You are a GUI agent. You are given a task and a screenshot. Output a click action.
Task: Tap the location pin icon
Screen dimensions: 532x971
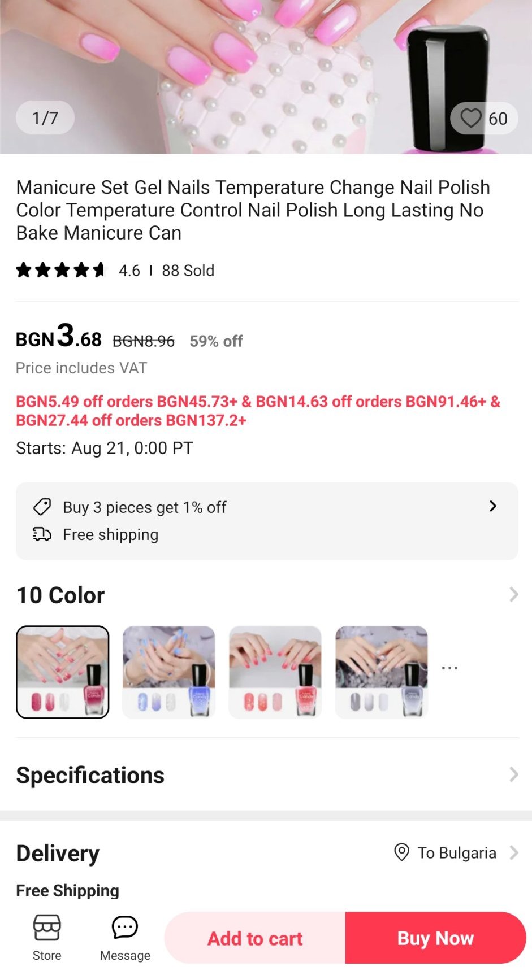pyautogui.click(x=401, y=852)
